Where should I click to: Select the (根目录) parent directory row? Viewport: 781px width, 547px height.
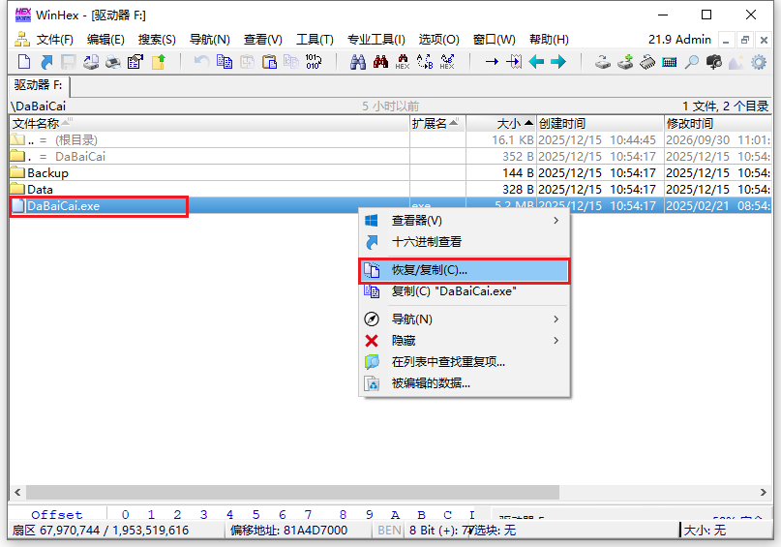click(x=390, y=140)
